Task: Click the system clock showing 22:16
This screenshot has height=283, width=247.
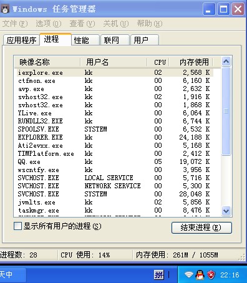Action: (x=230, y=275)
